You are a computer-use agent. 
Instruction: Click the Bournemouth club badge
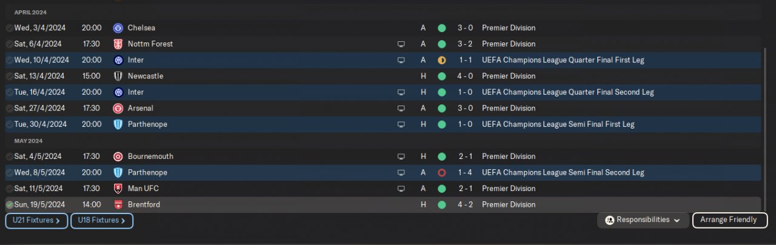(118, 156)
